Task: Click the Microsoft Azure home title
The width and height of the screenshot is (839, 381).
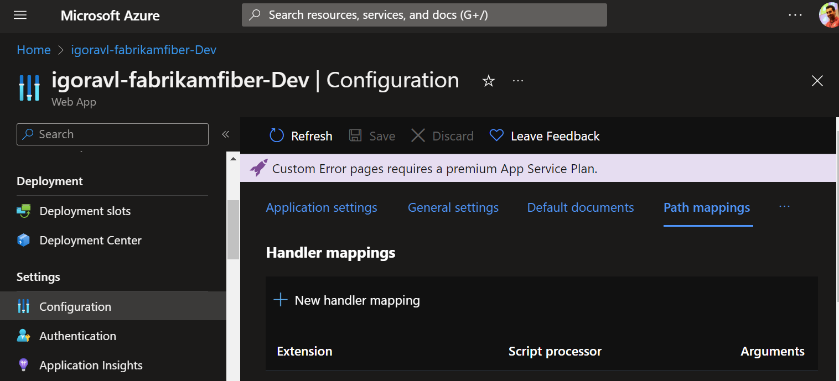Action: 110,15
